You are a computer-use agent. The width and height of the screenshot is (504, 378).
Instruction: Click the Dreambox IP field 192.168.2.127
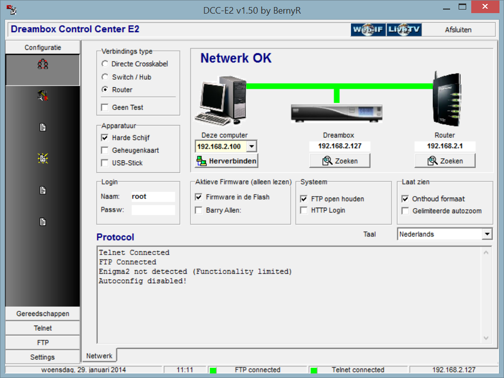pyautogui.click(x=340, y=146)
